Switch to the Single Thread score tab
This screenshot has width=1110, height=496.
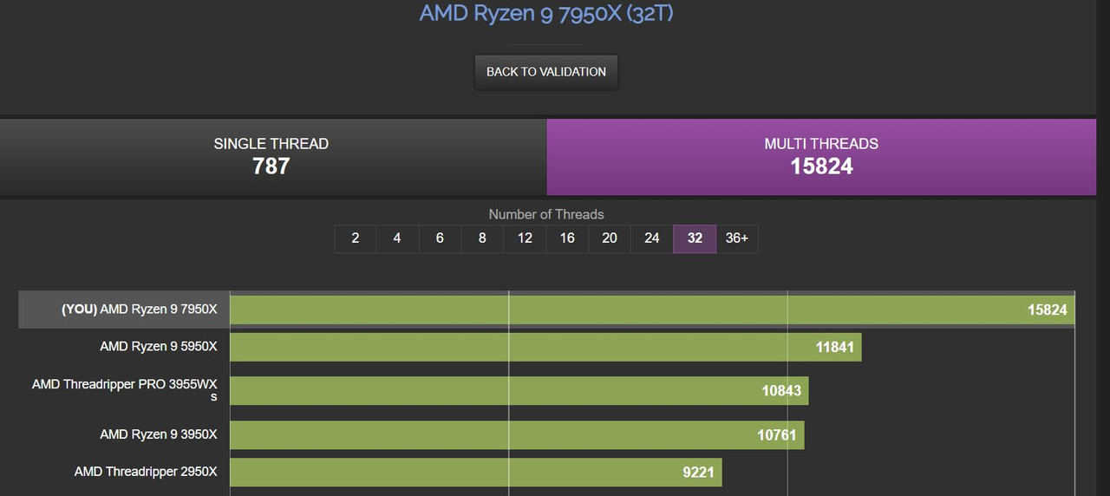272,157
